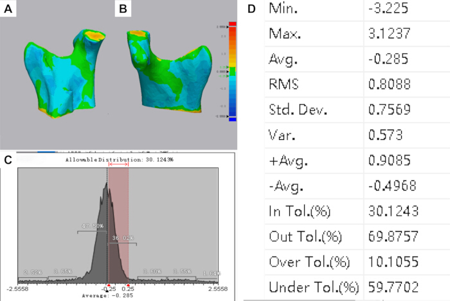Click the 3.65% histogram bin label
The height and width of the screenshot is (301, 450).
pyautogui.click(x=62, y=271)
